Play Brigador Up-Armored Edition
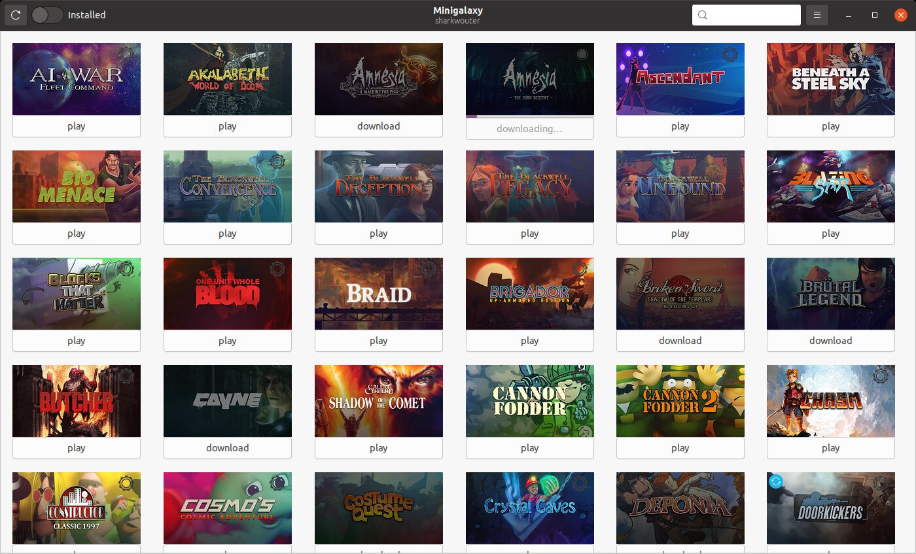Viewport: 916px width, 554px height. click(530, 341)
